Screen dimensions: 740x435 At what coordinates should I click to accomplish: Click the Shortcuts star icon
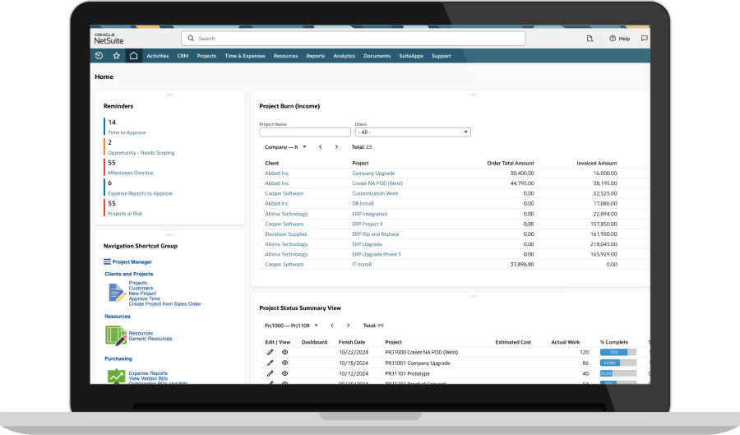(116, 56)
